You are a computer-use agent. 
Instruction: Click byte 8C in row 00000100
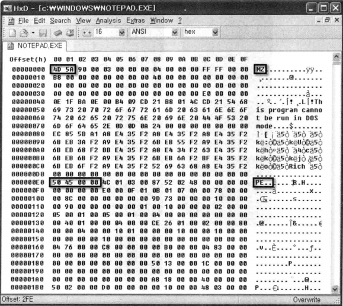pyautogui.click(x=69, y=199)
